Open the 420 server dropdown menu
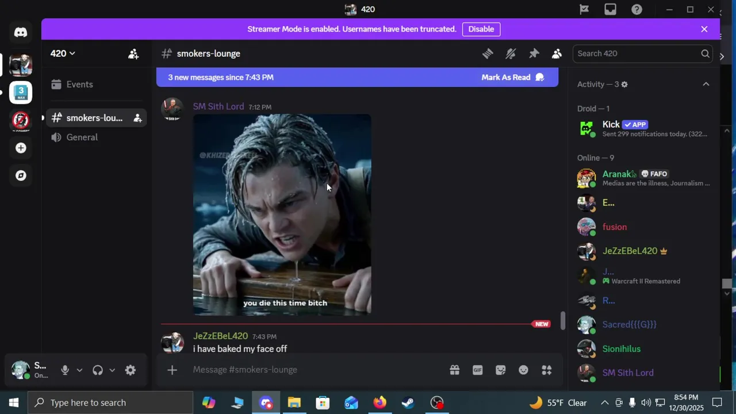Image resolution: width=736 pixels, height=414 pixels. point(63,53)
